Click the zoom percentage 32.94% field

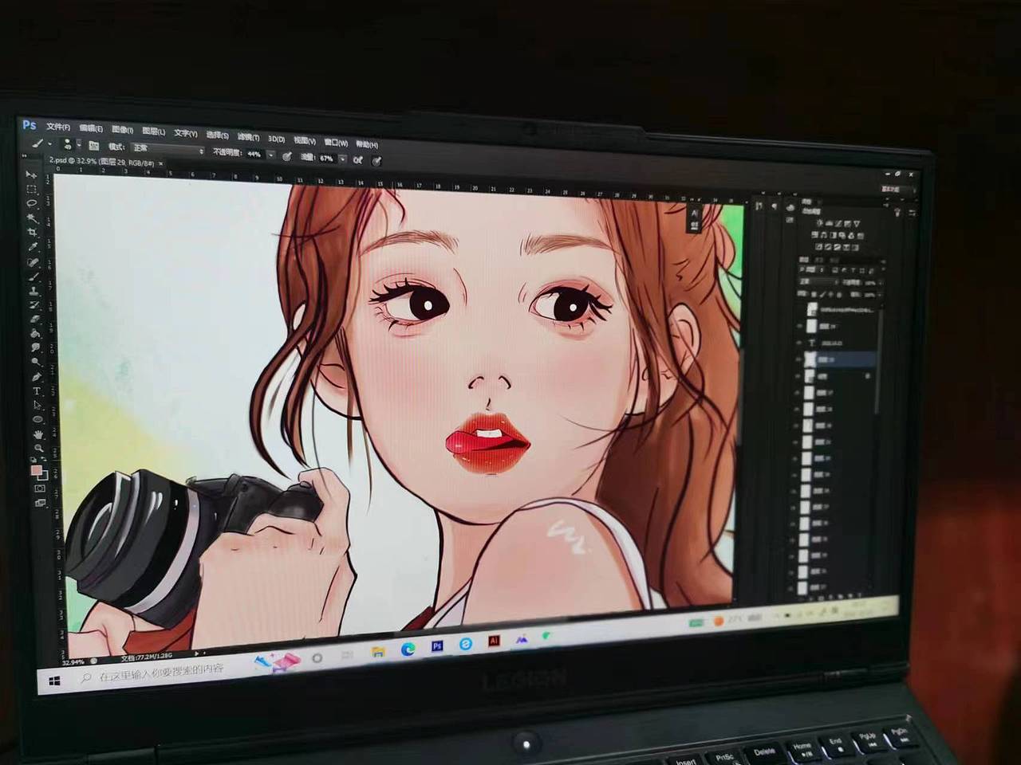pyautogui.click(x=73, y=661)
